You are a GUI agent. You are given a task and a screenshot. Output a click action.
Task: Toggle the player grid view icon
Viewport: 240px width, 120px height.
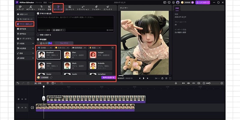(x=166, y=78)
